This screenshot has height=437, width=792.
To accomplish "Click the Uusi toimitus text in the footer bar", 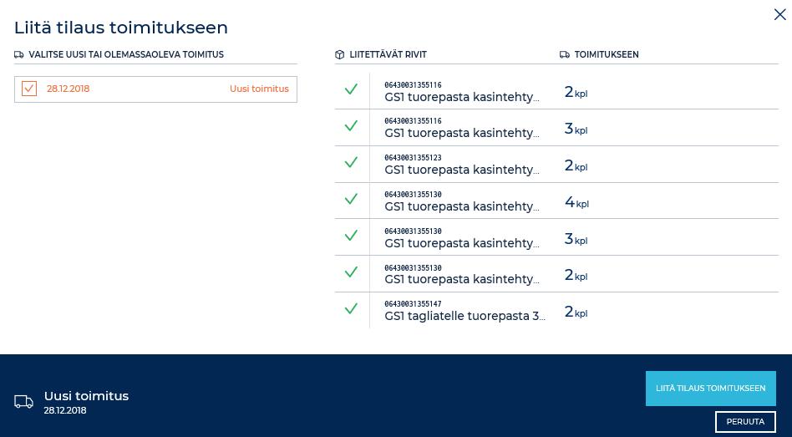I will point(86,396).
